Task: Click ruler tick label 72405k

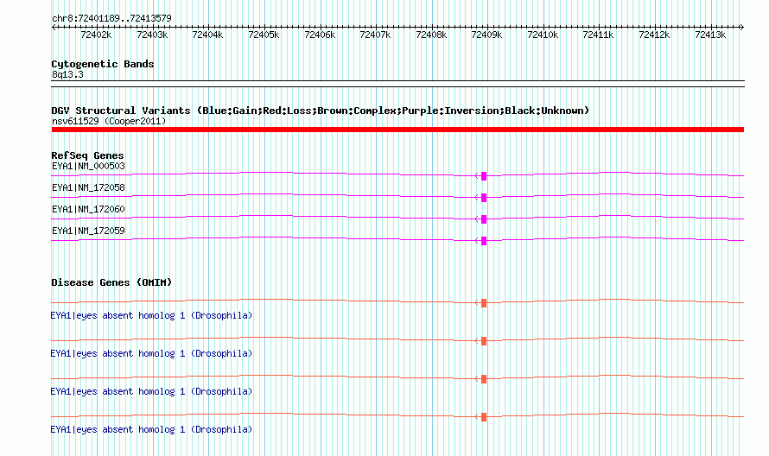Action: tap(264, 35)
